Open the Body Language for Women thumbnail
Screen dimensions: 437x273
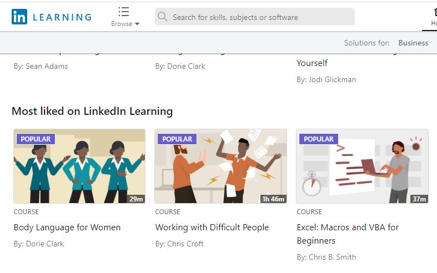tap(79, 166)
